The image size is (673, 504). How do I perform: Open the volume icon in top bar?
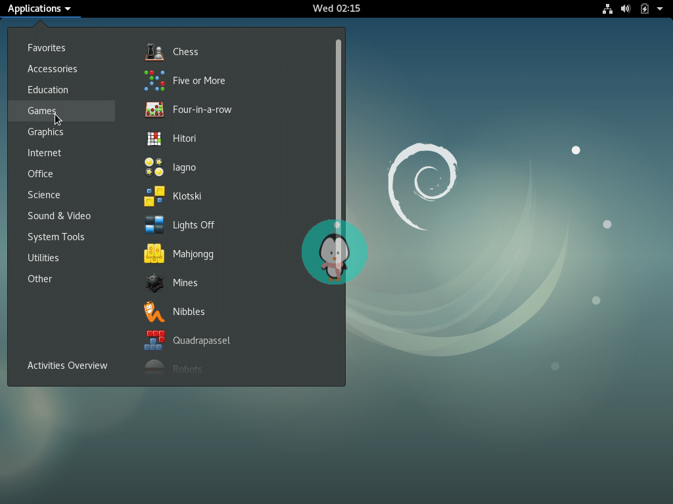pyautogui.click(x=625, y=9)
